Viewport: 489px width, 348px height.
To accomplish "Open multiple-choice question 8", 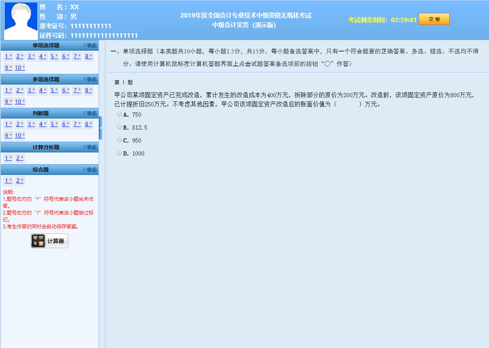I will pyautogui.click(x=88, y=90).
